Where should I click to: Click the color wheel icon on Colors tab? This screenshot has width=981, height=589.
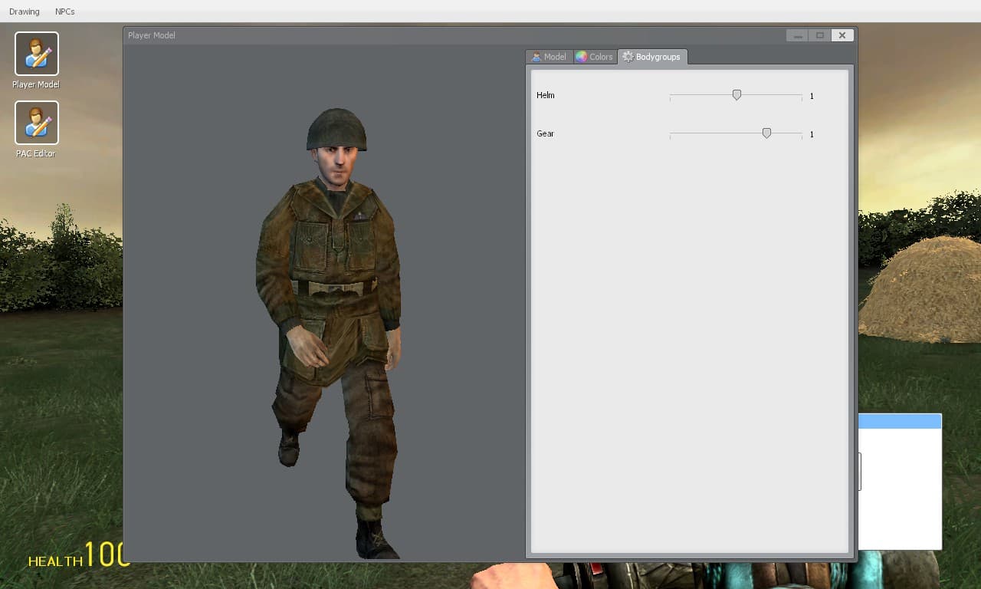[x=581, y=57]
